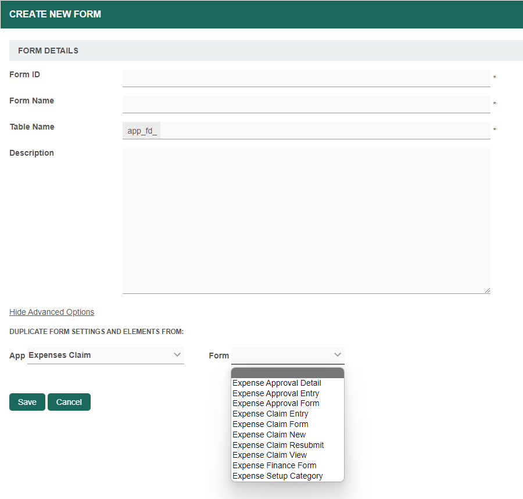
Task: Select Expense Finance Form option
Action: click(274, 465)
